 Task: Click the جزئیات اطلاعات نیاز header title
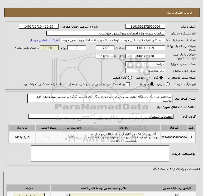pyautogui.click(x=180, y=13)
